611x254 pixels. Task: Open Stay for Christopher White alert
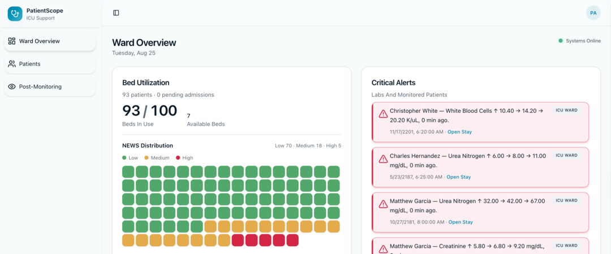459,132
